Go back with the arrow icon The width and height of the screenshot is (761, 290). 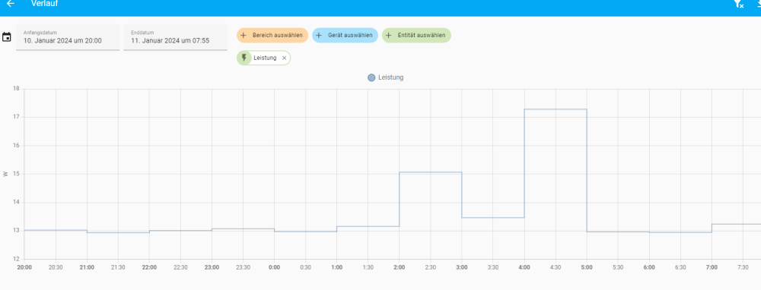click(x=10, y=4)
